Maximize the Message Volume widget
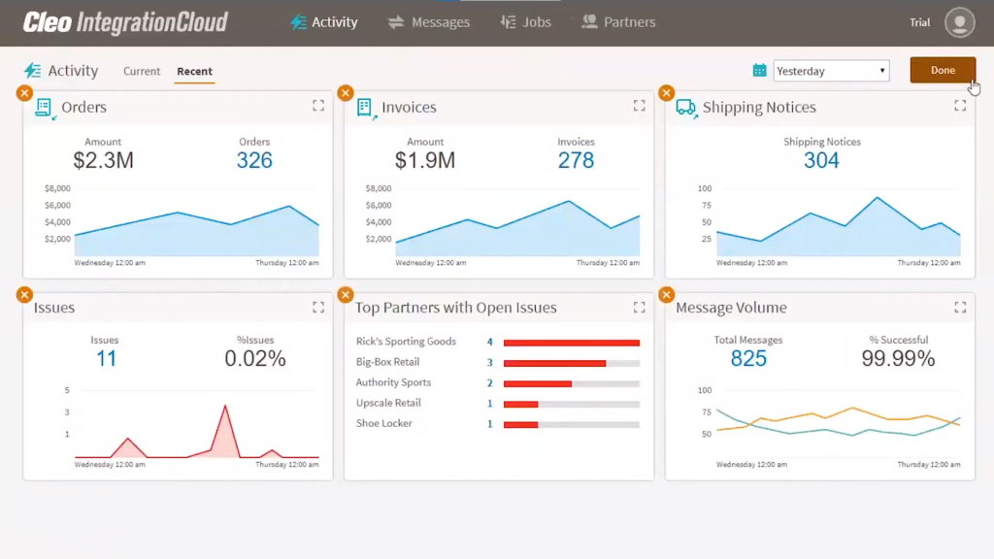The width and height of the screenshot is (994, 559). point(960,307)
